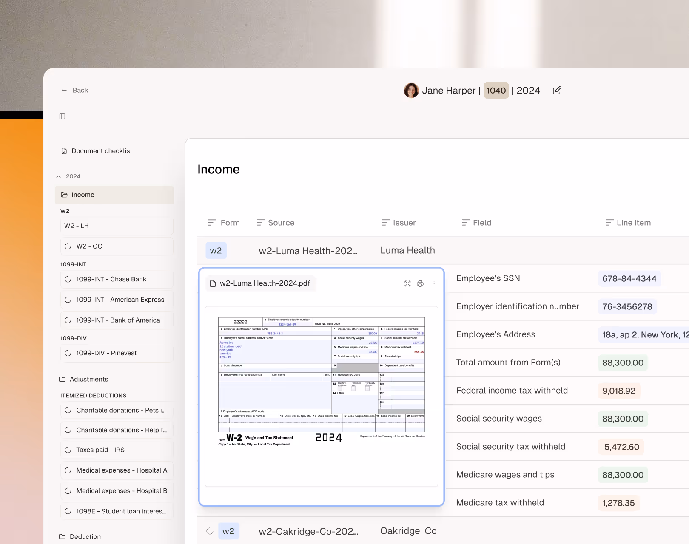Click spinner icon beside Medical expenses - Hospital A
Viewport: 689px width, 544px height.
pyautogui.click(x=68, y=470)
